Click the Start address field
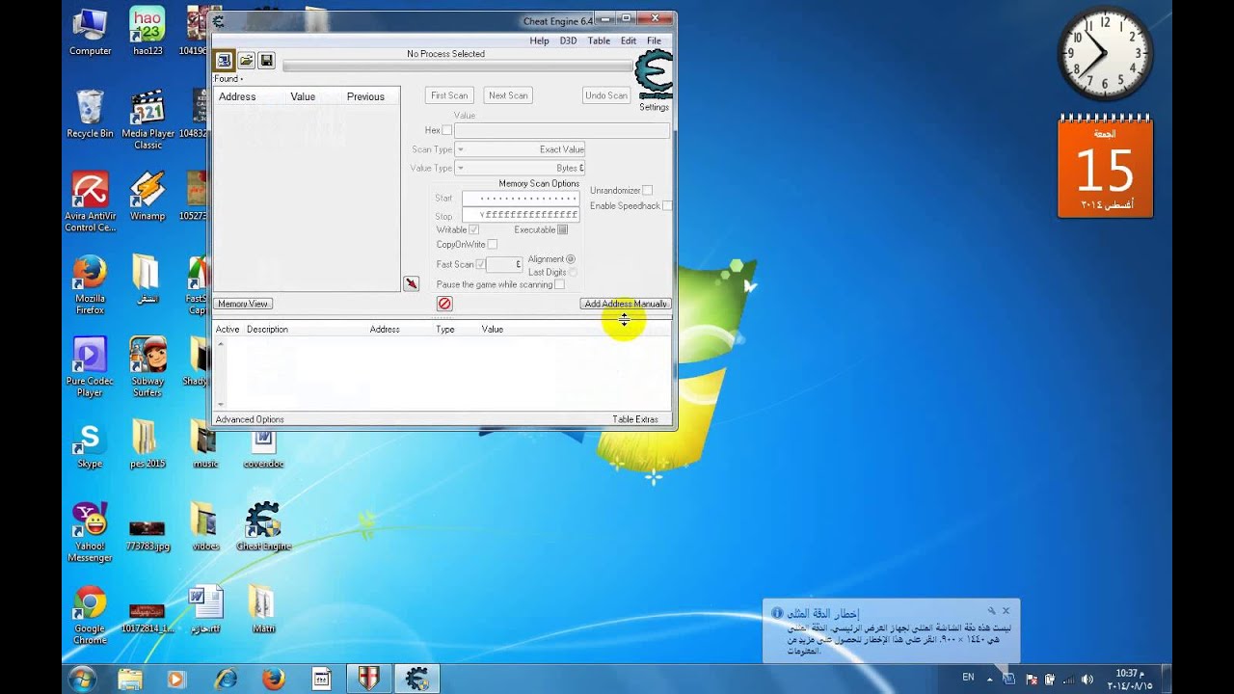The image size is (1234, 694). (x=521, y=199)
